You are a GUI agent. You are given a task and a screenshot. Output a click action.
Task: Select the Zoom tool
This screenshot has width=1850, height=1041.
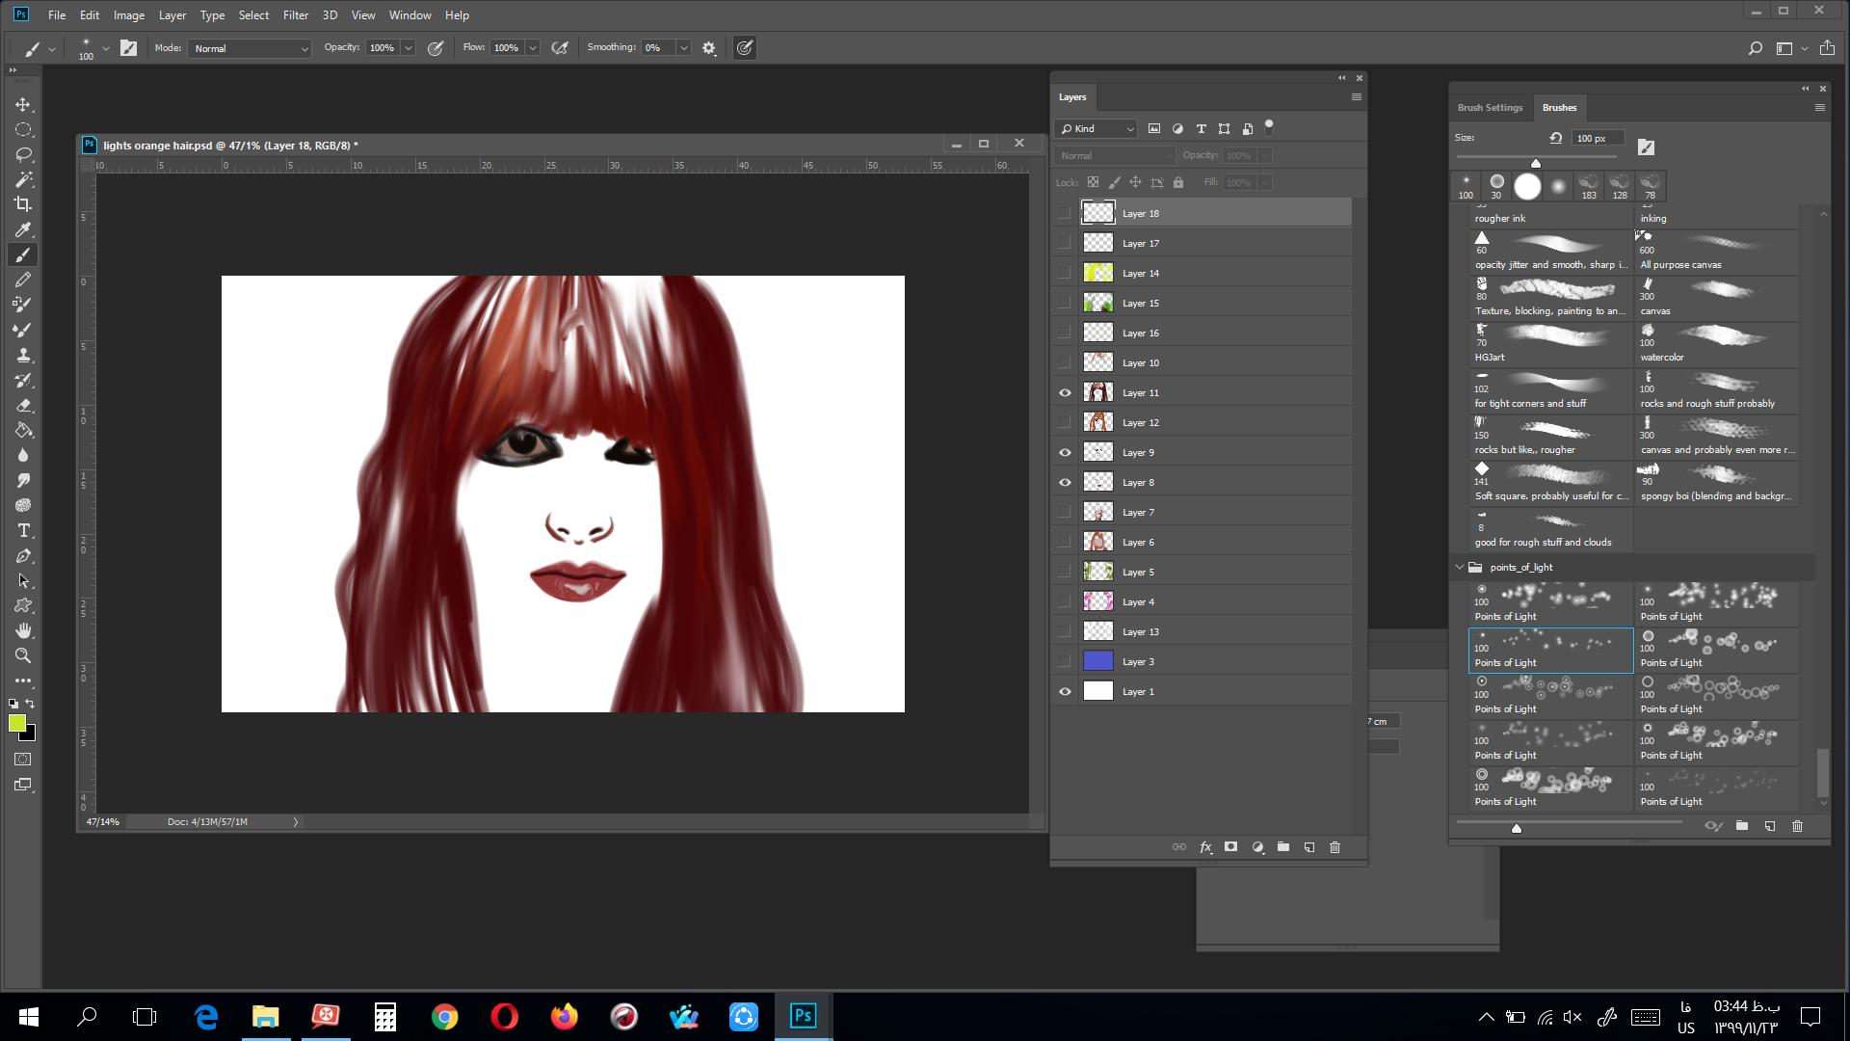coord(23,655)
